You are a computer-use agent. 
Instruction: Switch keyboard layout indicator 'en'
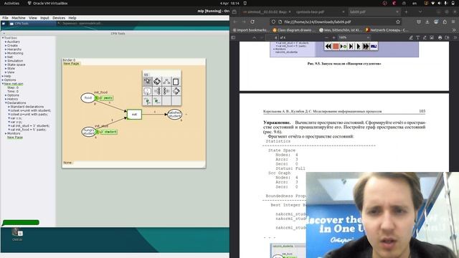[x=415, y=3]
